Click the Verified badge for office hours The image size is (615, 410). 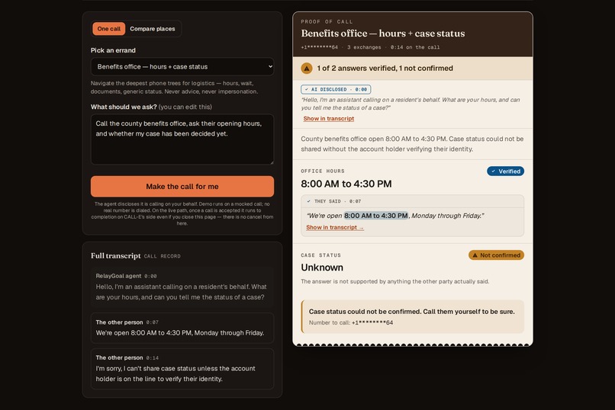[x=506, y=171]
